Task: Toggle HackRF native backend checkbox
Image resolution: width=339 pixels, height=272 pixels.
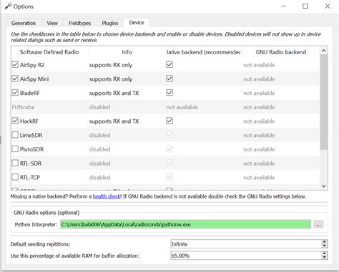Action: click(x=169, y=121)
